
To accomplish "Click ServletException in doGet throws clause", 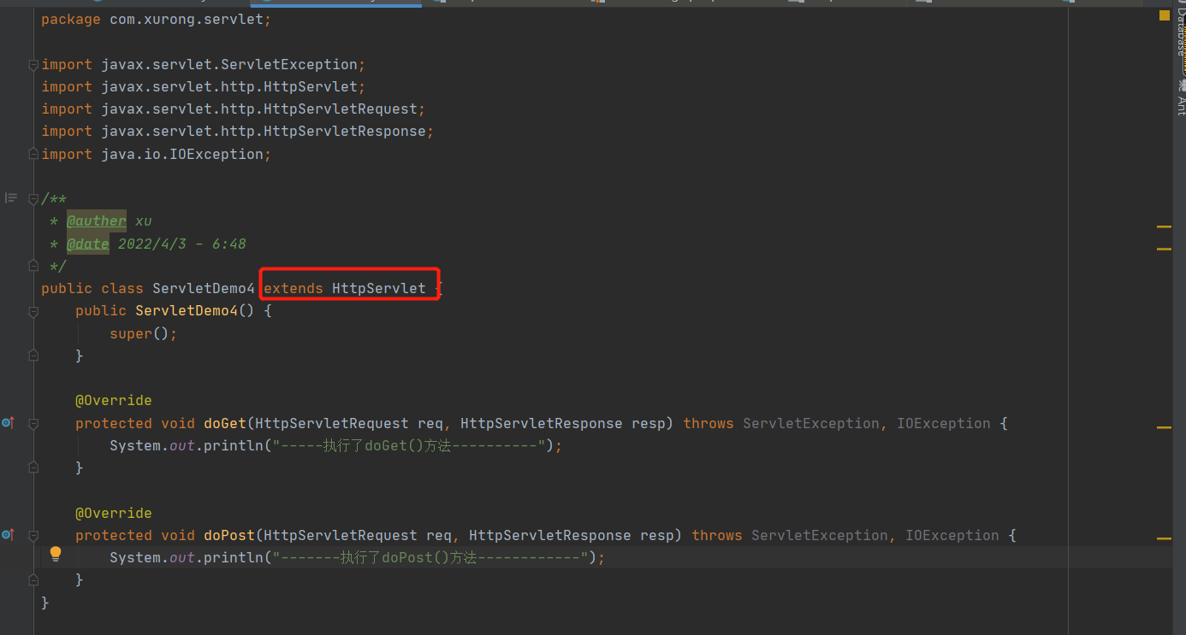I will 811,423.
